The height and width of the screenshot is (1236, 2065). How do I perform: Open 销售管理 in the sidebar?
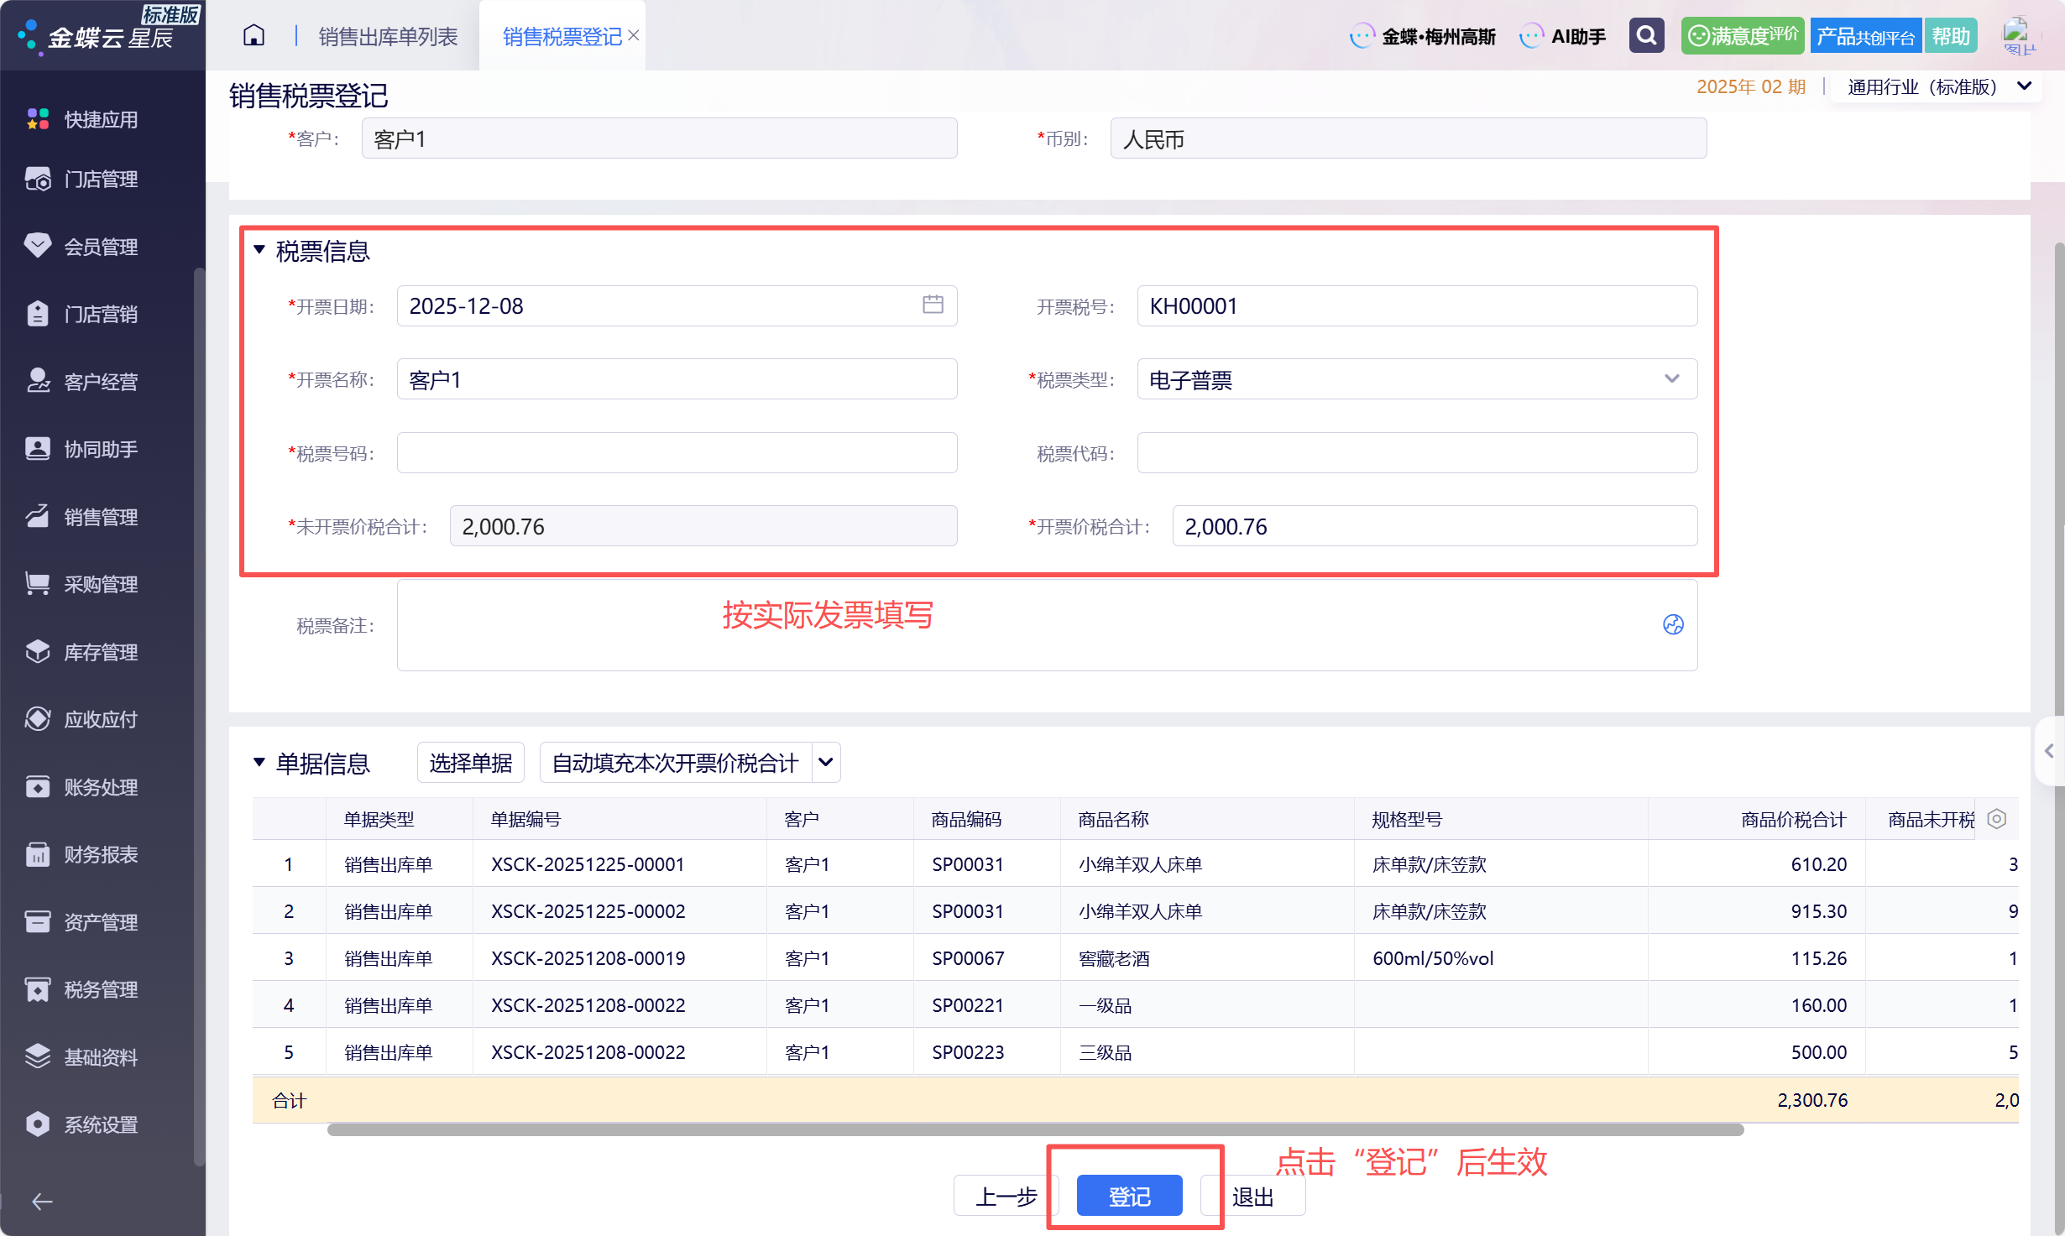[101, 517]
